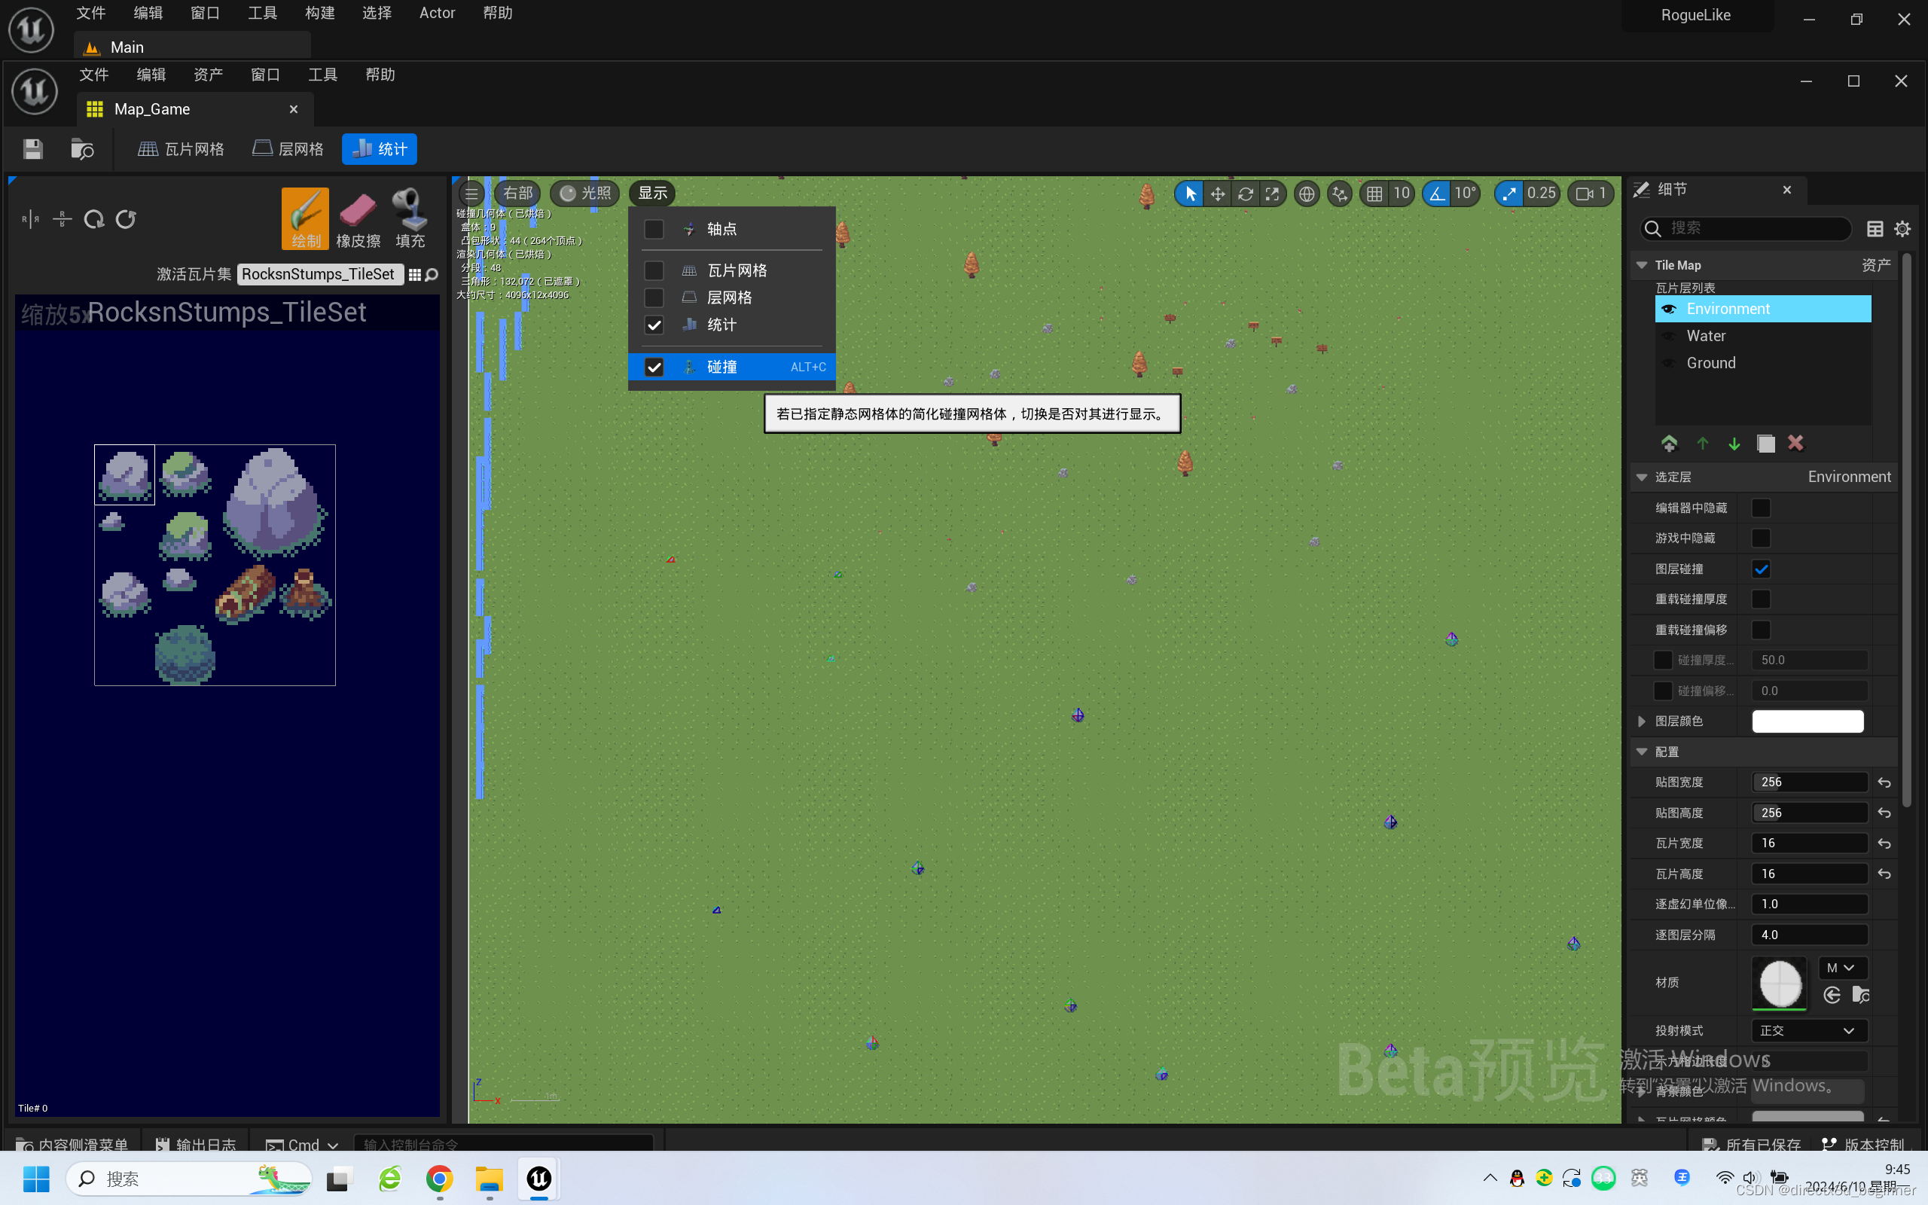Click the details settings gear icon
This screenshot has width=1928, height=1205.
pos(1902,229)
